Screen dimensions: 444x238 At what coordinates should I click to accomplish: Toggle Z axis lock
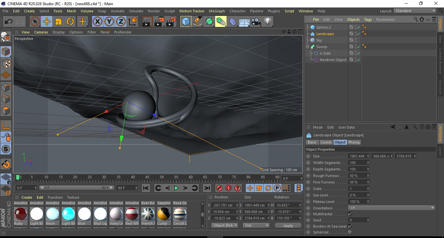[121, 22]
